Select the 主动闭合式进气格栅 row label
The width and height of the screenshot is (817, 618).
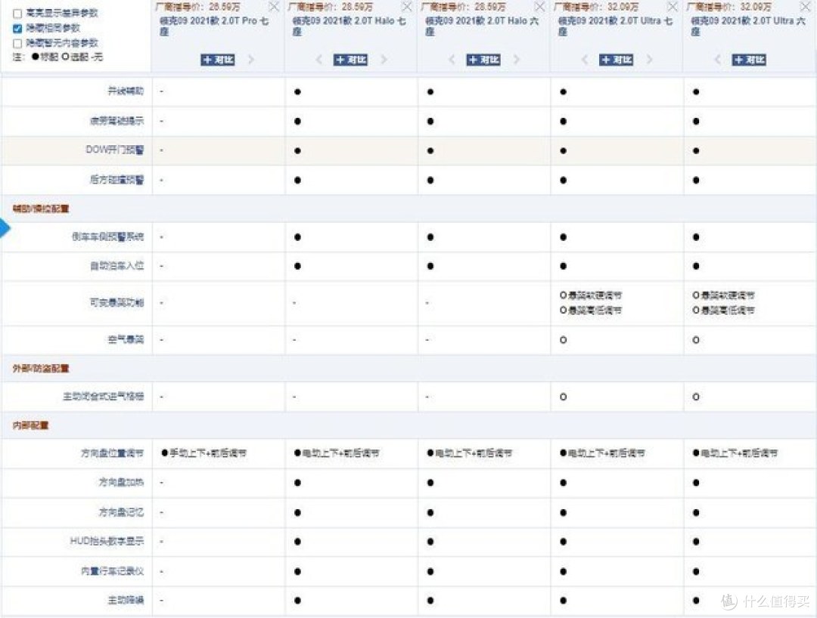click(103, 397)
